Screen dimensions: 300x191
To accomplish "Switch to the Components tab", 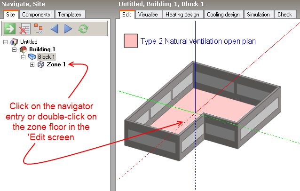I will pyautogui.click(x=36, y=15).
